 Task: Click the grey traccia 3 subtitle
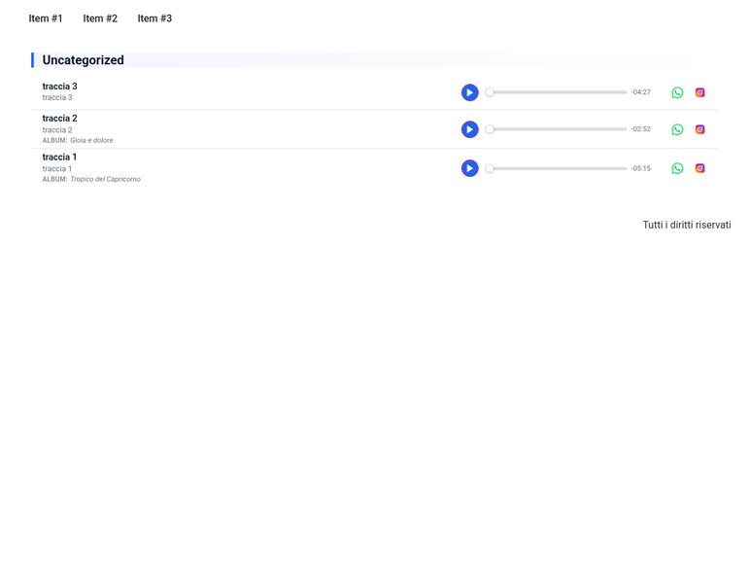point(57,97)
